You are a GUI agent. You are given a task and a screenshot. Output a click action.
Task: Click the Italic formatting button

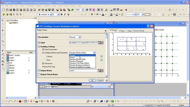(x=65, y=15)
